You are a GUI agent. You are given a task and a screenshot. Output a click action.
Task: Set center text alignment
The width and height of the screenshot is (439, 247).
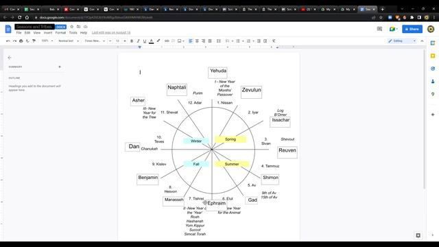click(197, 41)
